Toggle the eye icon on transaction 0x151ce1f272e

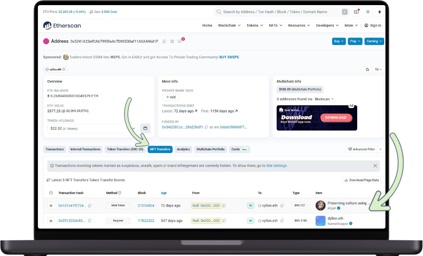click(x=51, y=205)
